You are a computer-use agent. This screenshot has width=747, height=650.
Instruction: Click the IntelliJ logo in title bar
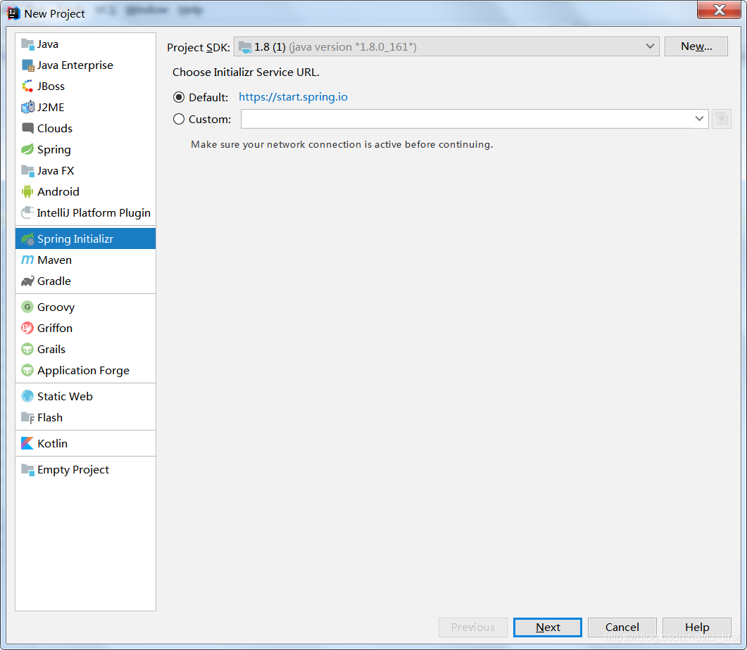(13, 13)
